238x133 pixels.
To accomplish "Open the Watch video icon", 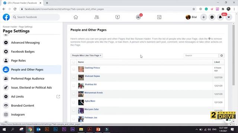I will point(118,17).
